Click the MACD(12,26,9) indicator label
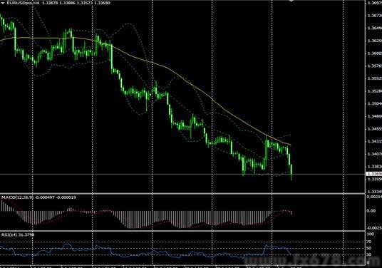The image size is (382, 268). tap(17, 197)
